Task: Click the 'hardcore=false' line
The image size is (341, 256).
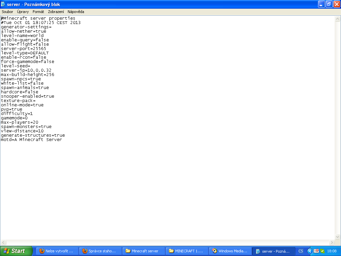Action: [x=20, y=92]
